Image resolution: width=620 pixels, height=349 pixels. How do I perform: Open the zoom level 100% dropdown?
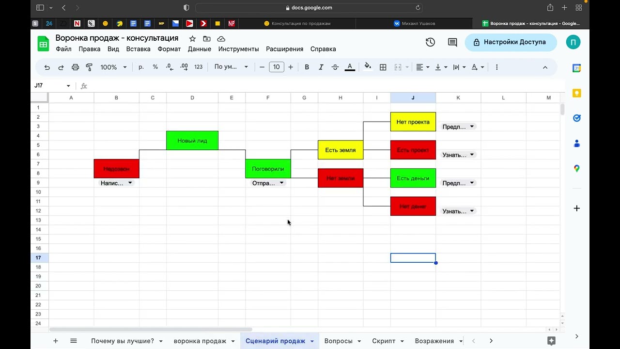click(113, 67)
